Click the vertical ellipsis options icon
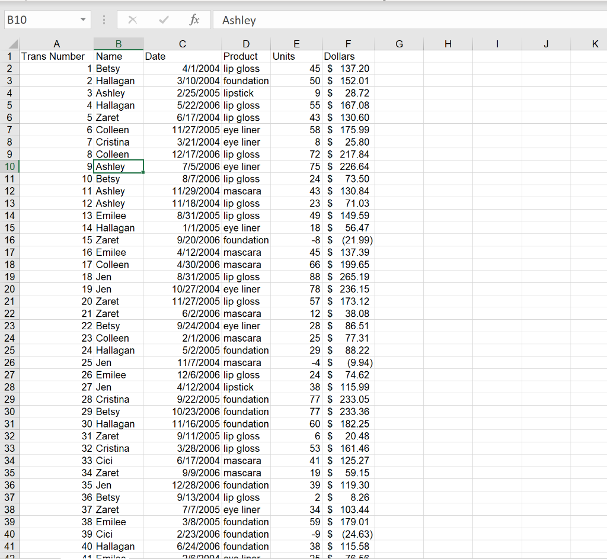The image size is (607, 559). [104, 20]
